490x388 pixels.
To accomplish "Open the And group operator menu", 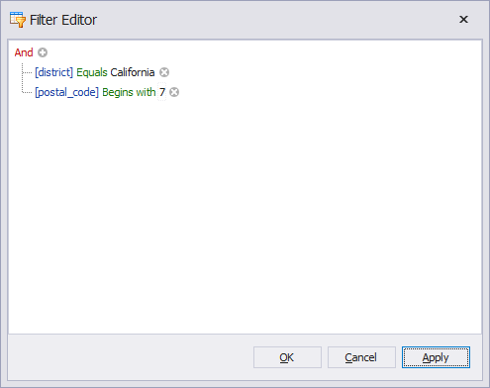I will pos(24,52).
